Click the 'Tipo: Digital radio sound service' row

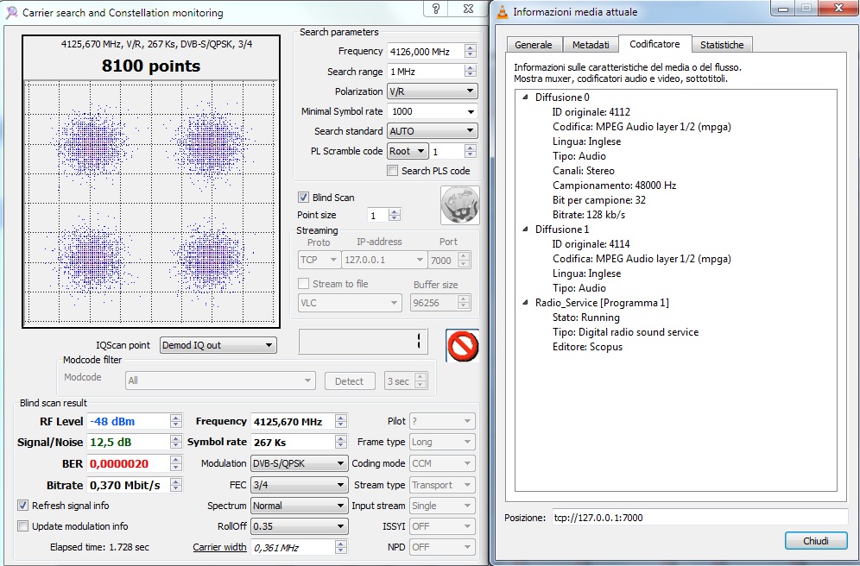pos(625,332)
